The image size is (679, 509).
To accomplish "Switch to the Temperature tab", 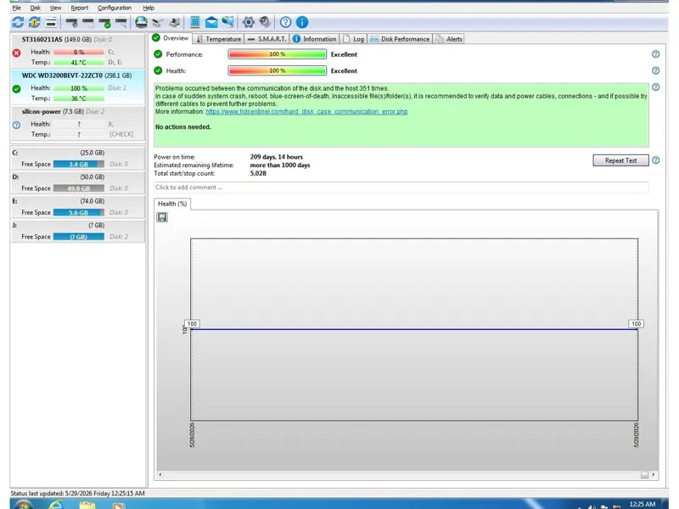I will click(x=218, y=39).
